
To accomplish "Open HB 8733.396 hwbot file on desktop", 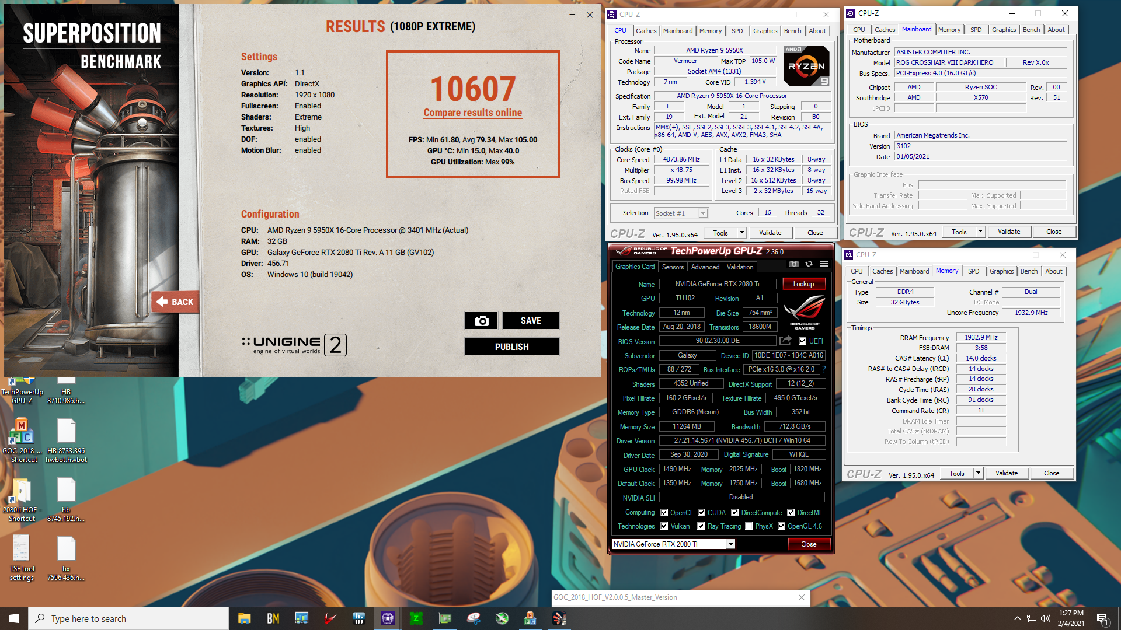I will (x=66, y=442).
